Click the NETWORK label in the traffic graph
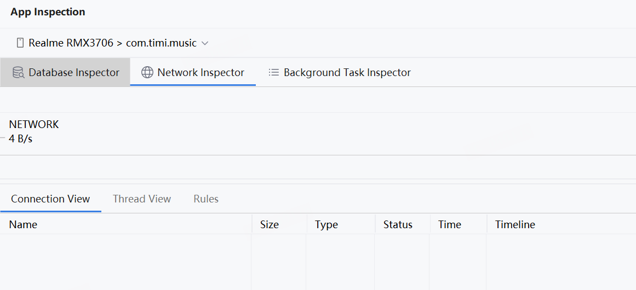The height and width of the screenshot is (290, 636). coord(34,124)
